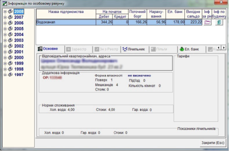Open the Лічильник tab
229x151 pixels.
click(135, 49)
